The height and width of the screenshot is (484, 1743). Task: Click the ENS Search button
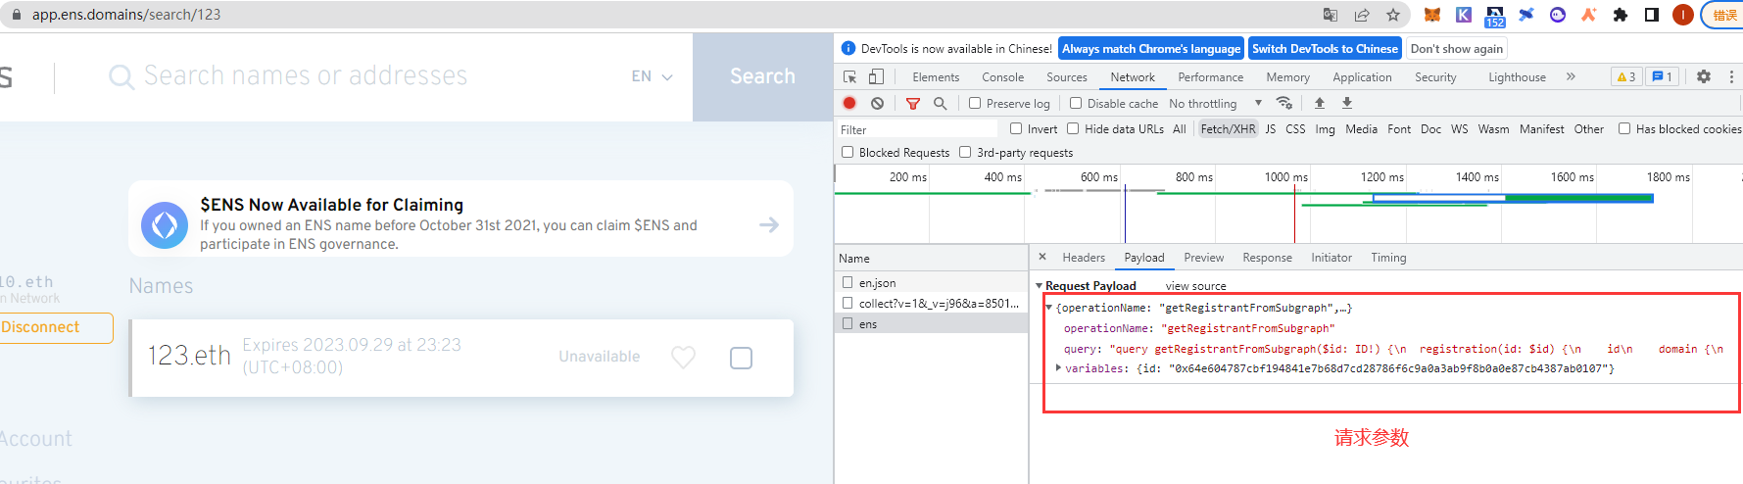point(762,76)
